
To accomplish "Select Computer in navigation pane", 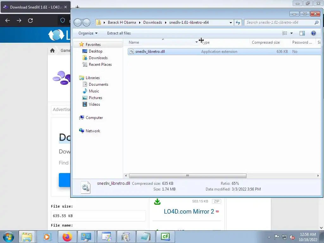I will [x=94, y=118].
